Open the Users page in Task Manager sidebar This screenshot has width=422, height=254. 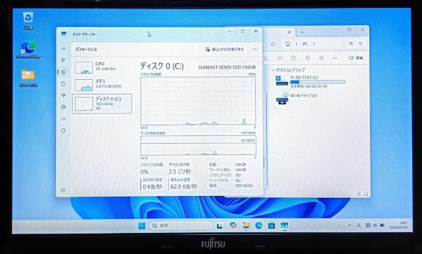(x=63, y=107)
